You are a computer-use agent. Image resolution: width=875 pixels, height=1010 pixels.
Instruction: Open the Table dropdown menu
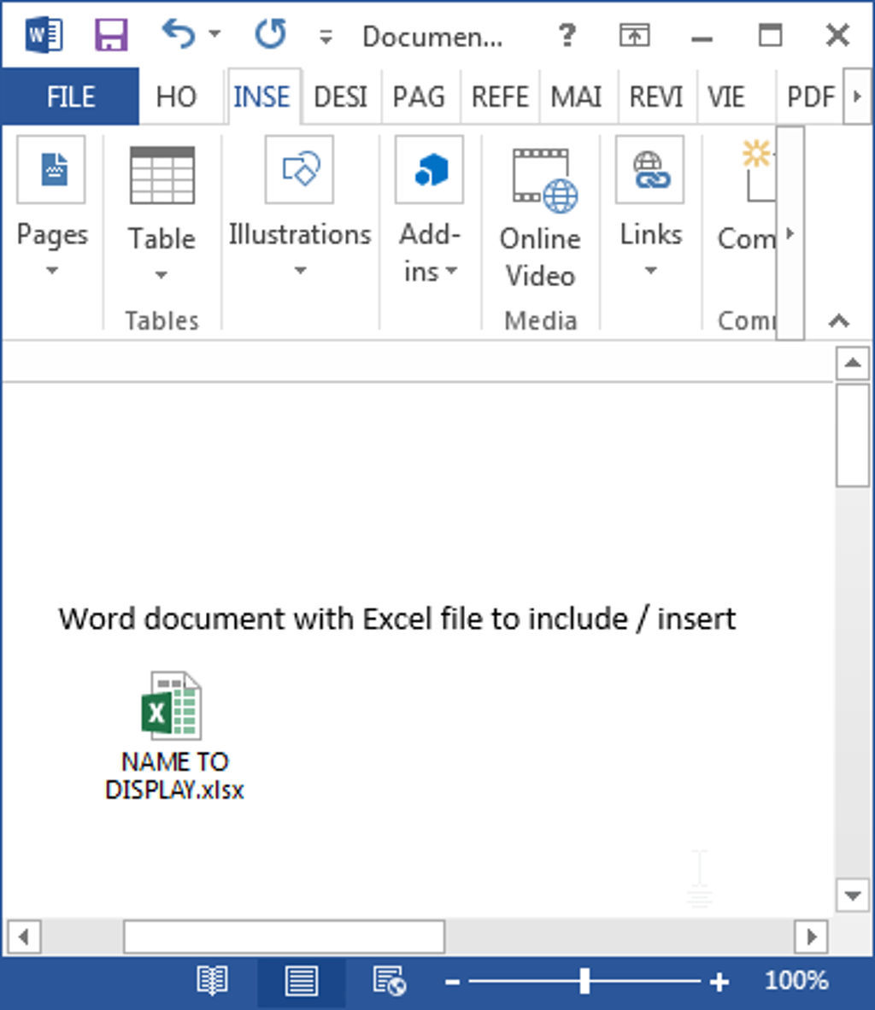pos(161,275)
